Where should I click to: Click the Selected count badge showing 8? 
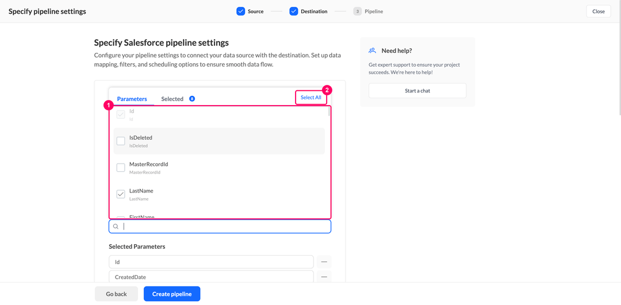pos(191,99)
